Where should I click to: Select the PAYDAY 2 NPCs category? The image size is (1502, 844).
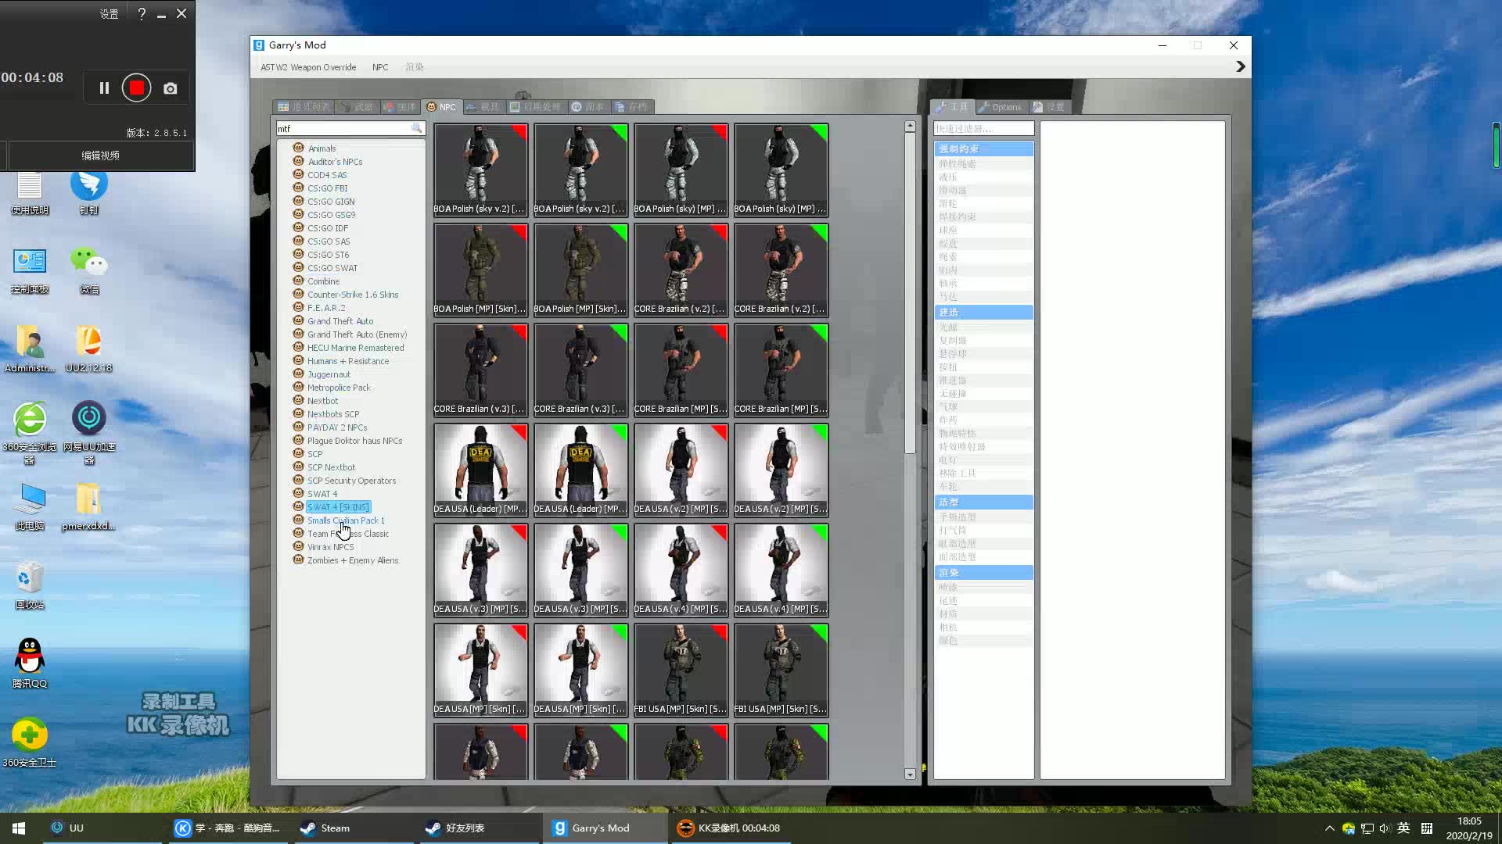(x=336, y=427)
